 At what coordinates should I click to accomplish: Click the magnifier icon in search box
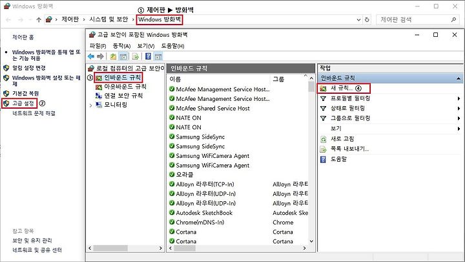pyautogui.click(x=453, y=19)
